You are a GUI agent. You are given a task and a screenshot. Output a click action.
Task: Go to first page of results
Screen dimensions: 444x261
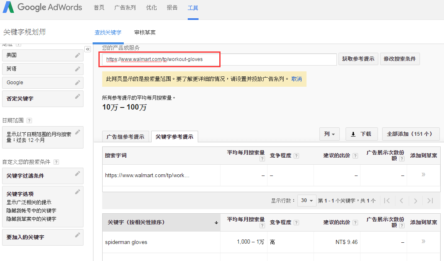tap(387, 200)
